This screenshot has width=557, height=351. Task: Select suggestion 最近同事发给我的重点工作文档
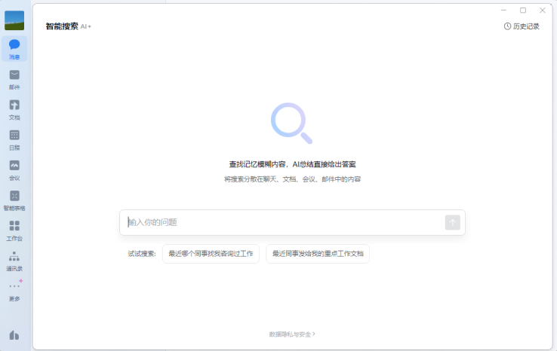[x=318, y=254]
